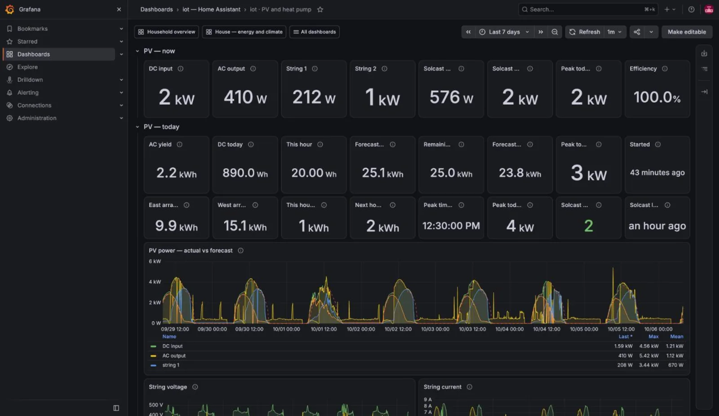Shift time range backward

(x=468, y=32)
